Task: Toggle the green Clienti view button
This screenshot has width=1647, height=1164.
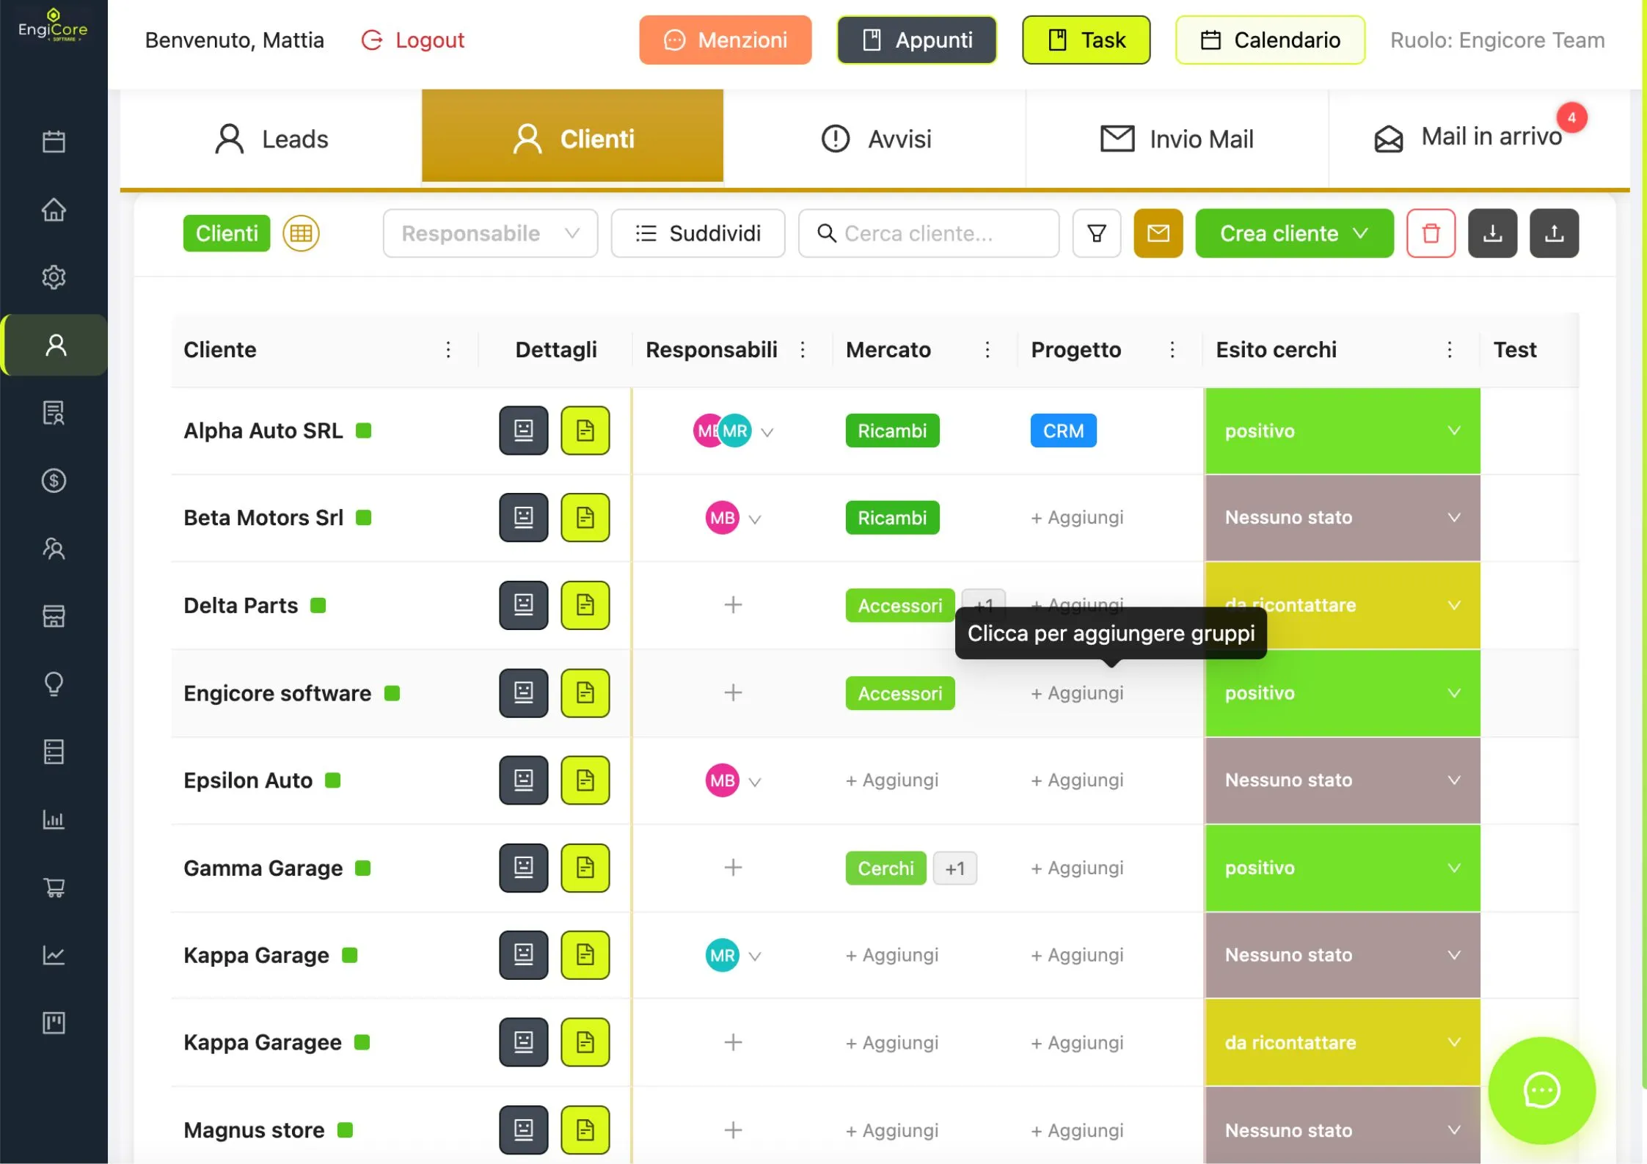Action: (x=226, y=233)
